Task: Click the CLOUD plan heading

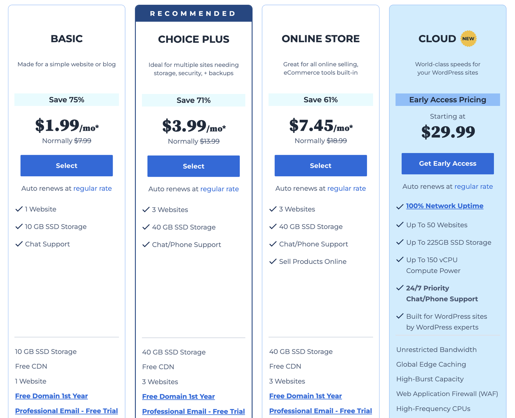Action: [x=437, y=39]
